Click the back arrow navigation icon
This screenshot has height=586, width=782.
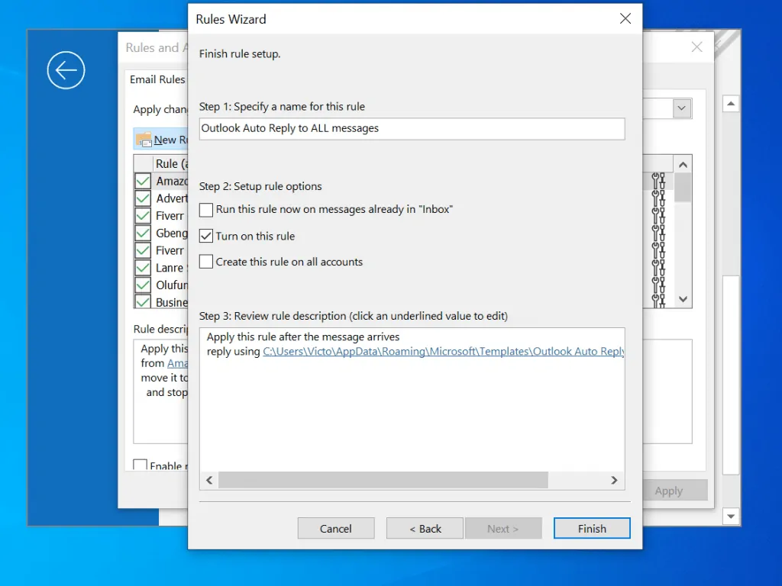click(x=66, y=70)
